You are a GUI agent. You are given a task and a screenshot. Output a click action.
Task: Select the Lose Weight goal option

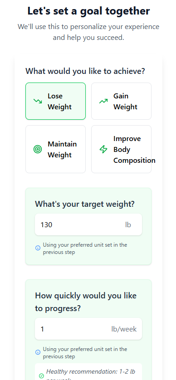pos(55,101)
